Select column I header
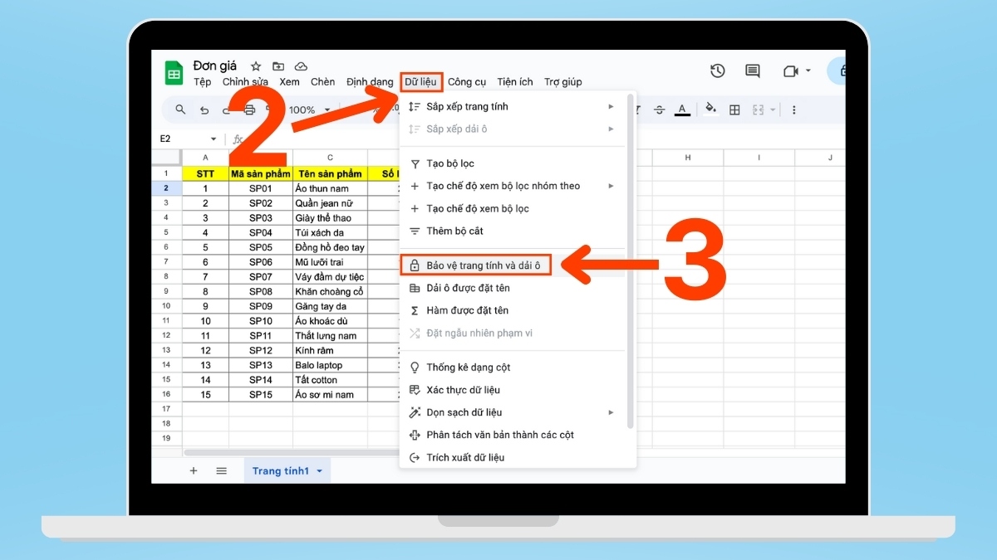The height and width of the screenshot is (560, 997). (759, 158)
